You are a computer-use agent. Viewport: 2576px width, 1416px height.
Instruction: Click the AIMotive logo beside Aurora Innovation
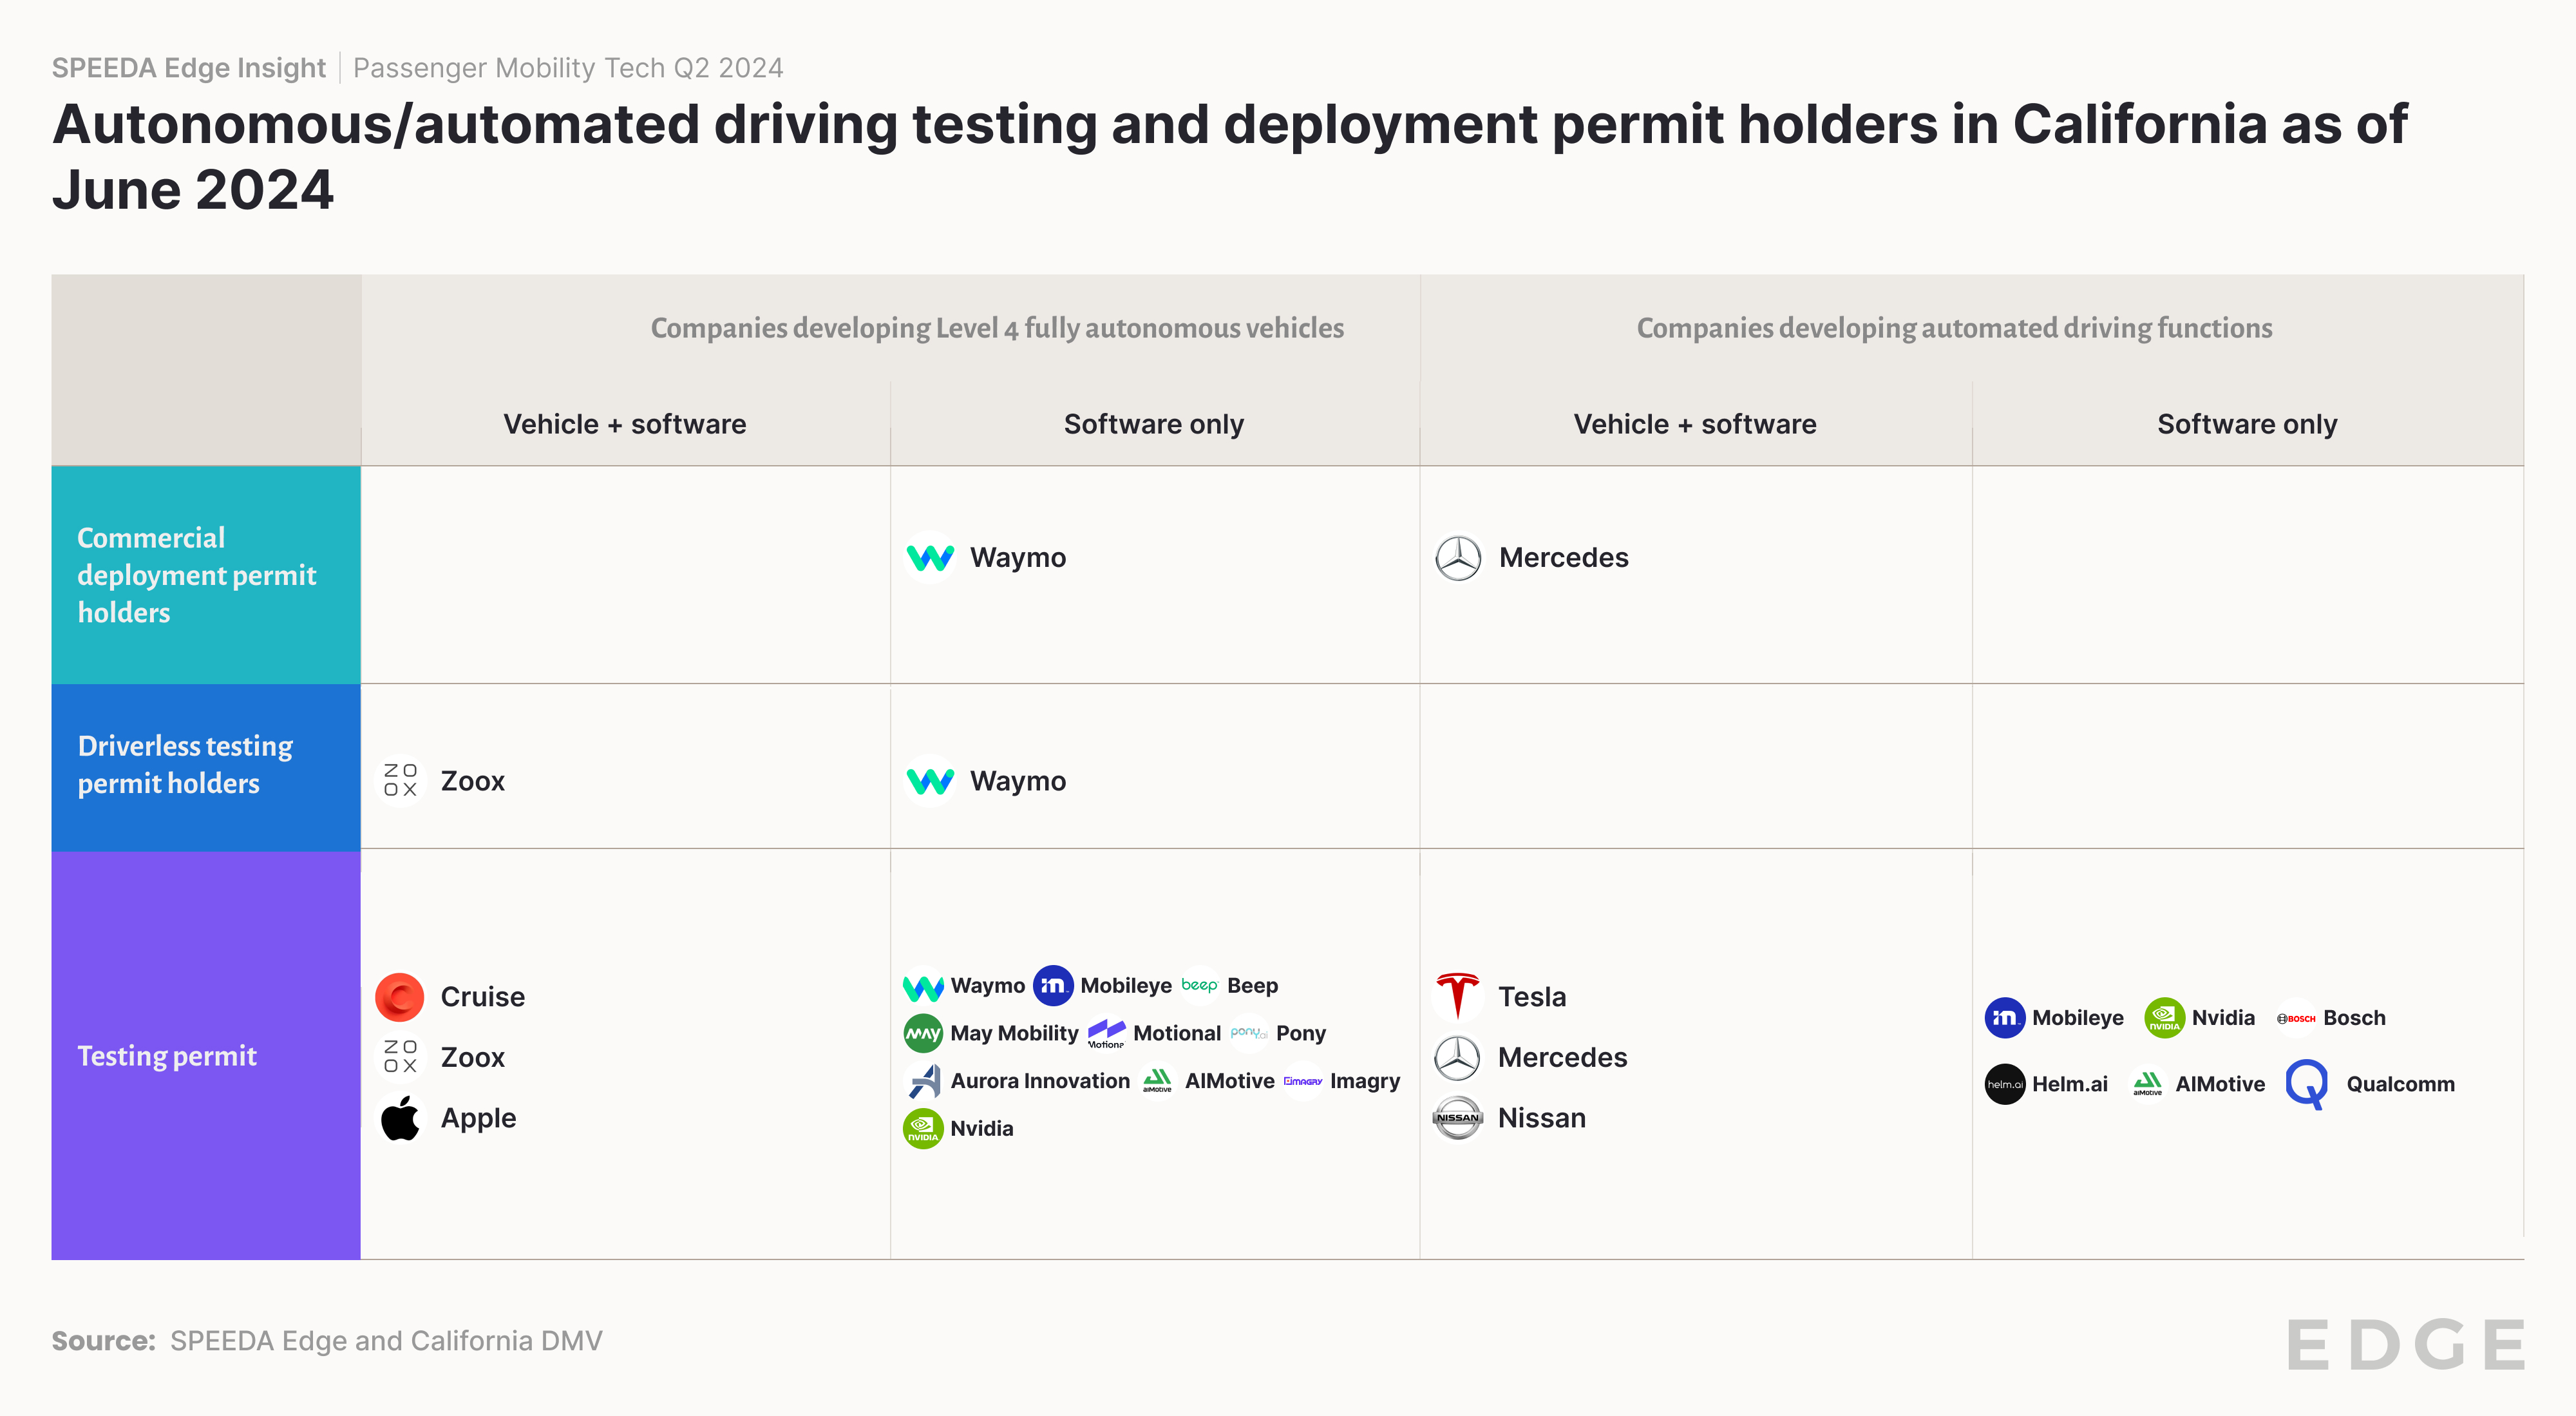coord(1157,1081)
